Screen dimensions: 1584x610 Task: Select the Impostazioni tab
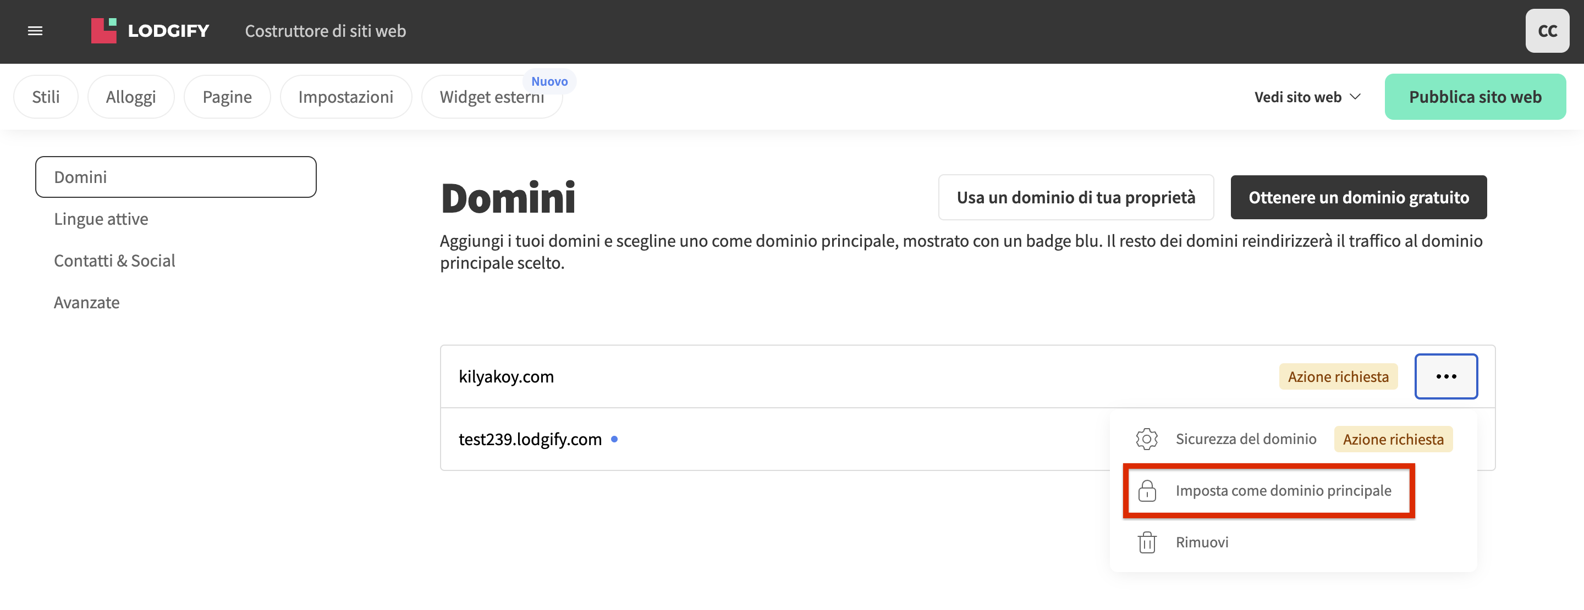[x=345, y=97]
